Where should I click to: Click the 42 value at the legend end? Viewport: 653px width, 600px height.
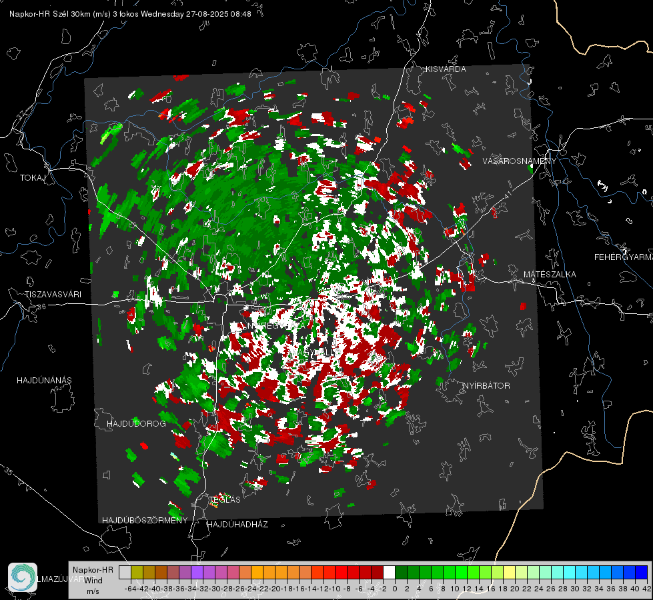(x=647, y=589)
